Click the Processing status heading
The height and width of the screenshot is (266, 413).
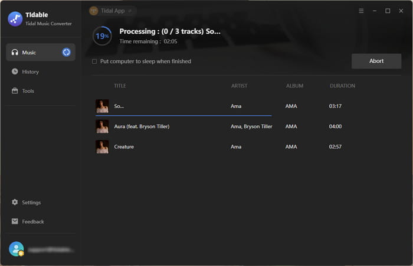pyautogui.click(x=170, y=31)
